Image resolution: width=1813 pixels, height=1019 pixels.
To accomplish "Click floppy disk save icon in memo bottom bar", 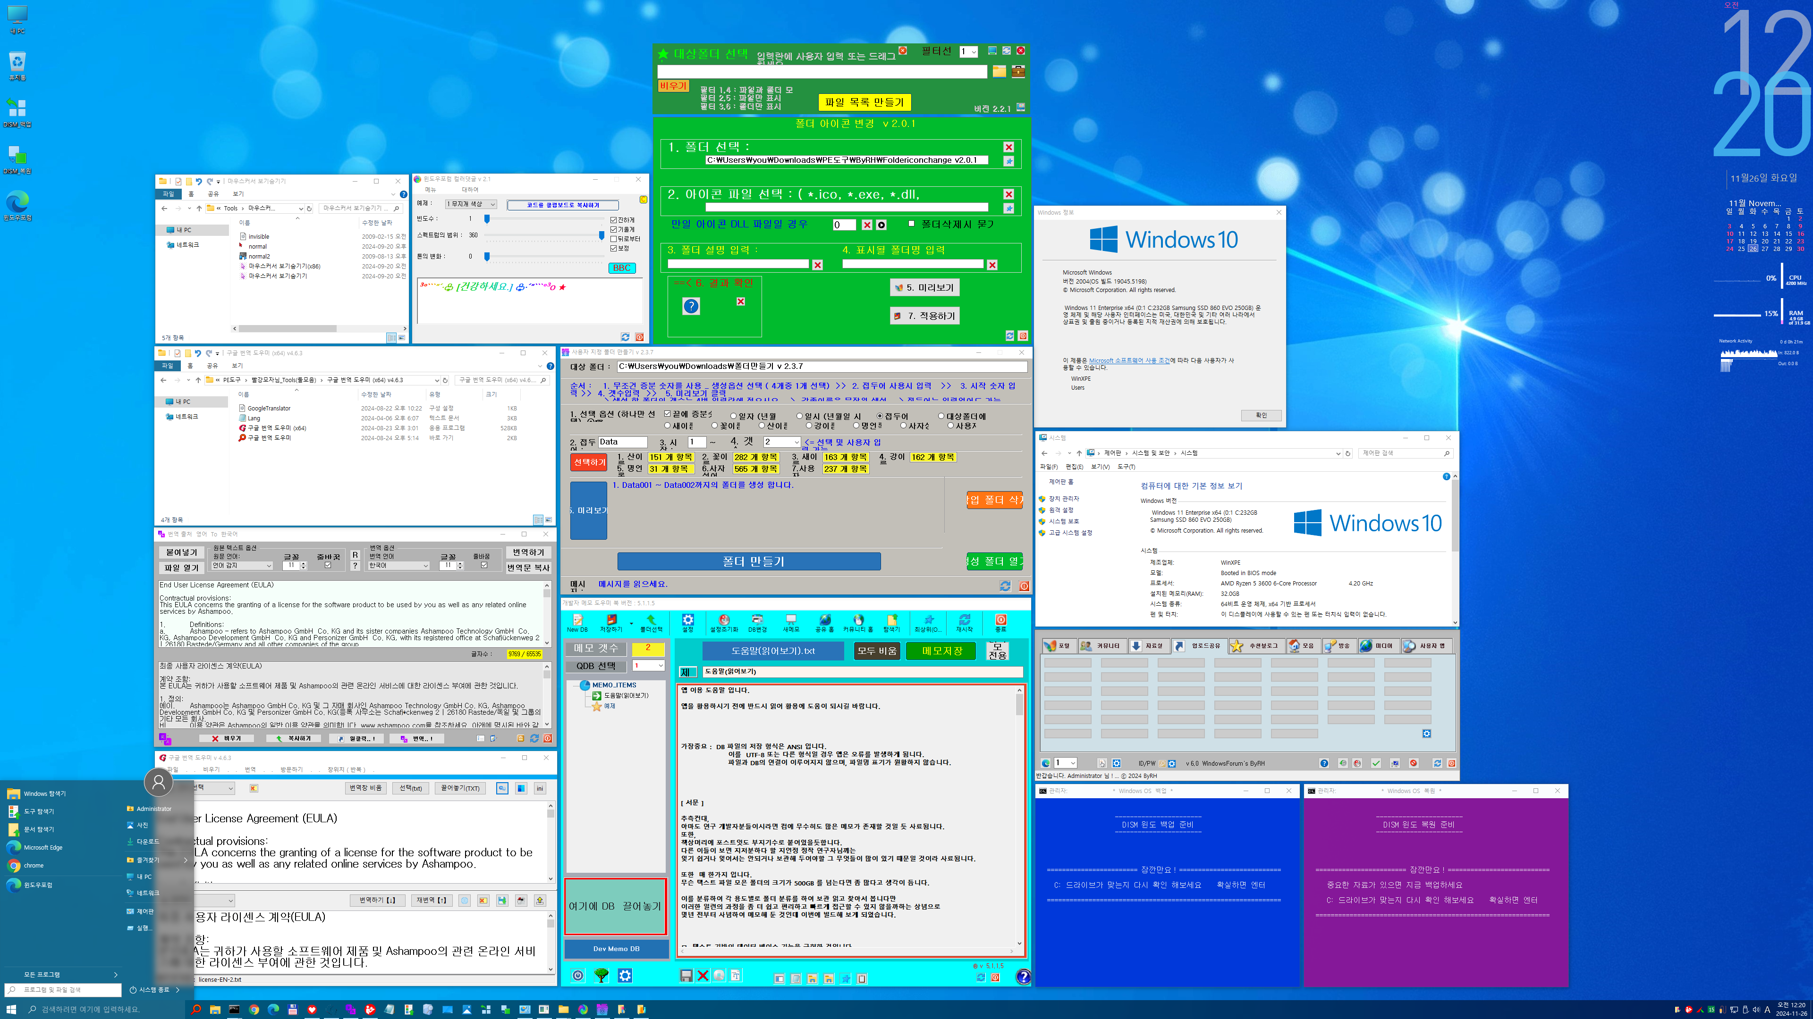I will point(686,976).
